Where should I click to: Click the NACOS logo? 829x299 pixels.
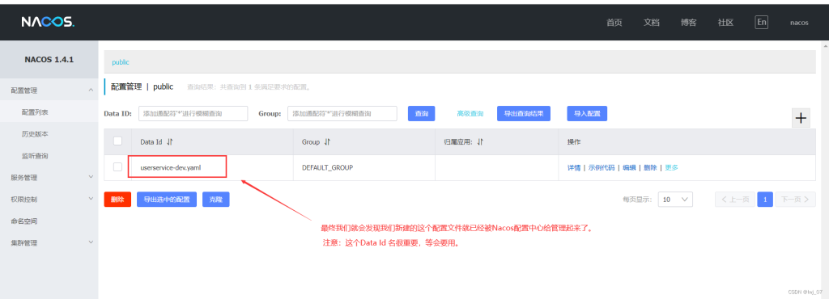click(48, 22)
